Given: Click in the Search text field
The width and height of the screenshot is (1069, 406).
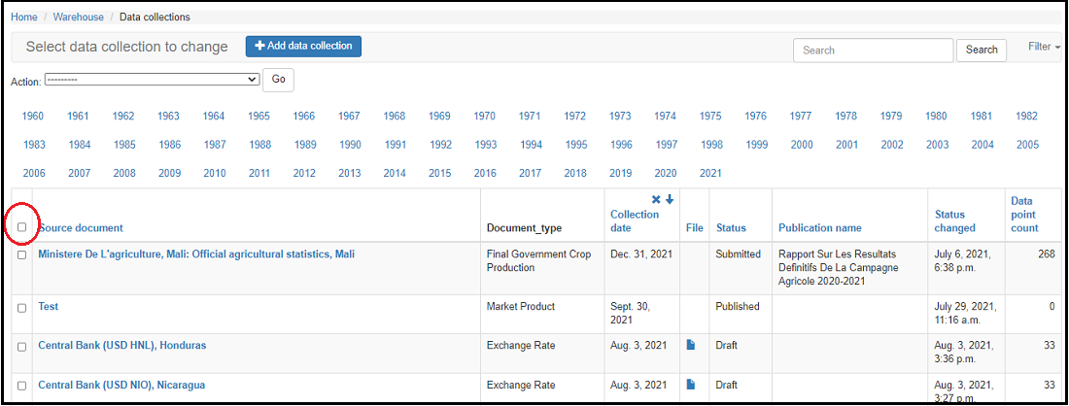Looking at the screenshot, I should point(873,51).
